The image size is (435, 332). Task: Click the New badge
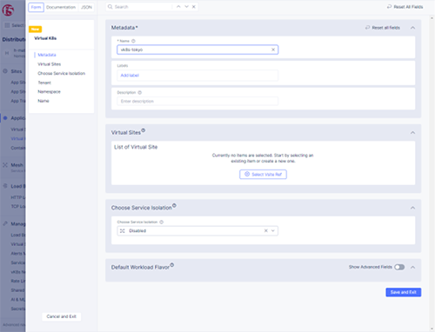click(35, 29)
